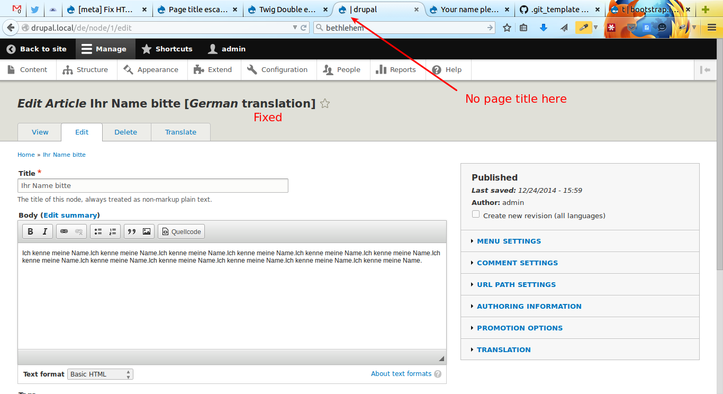The height and width of the screenshot is (394, 723).
Task: Open the Basic HTML text format dropdown
Action: (x=100, y=374)
